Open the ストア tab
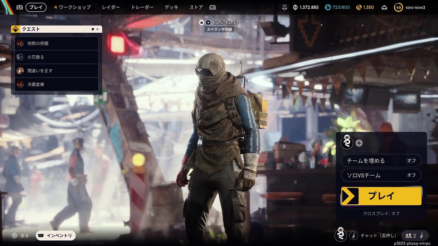 (x=196, y=7)
